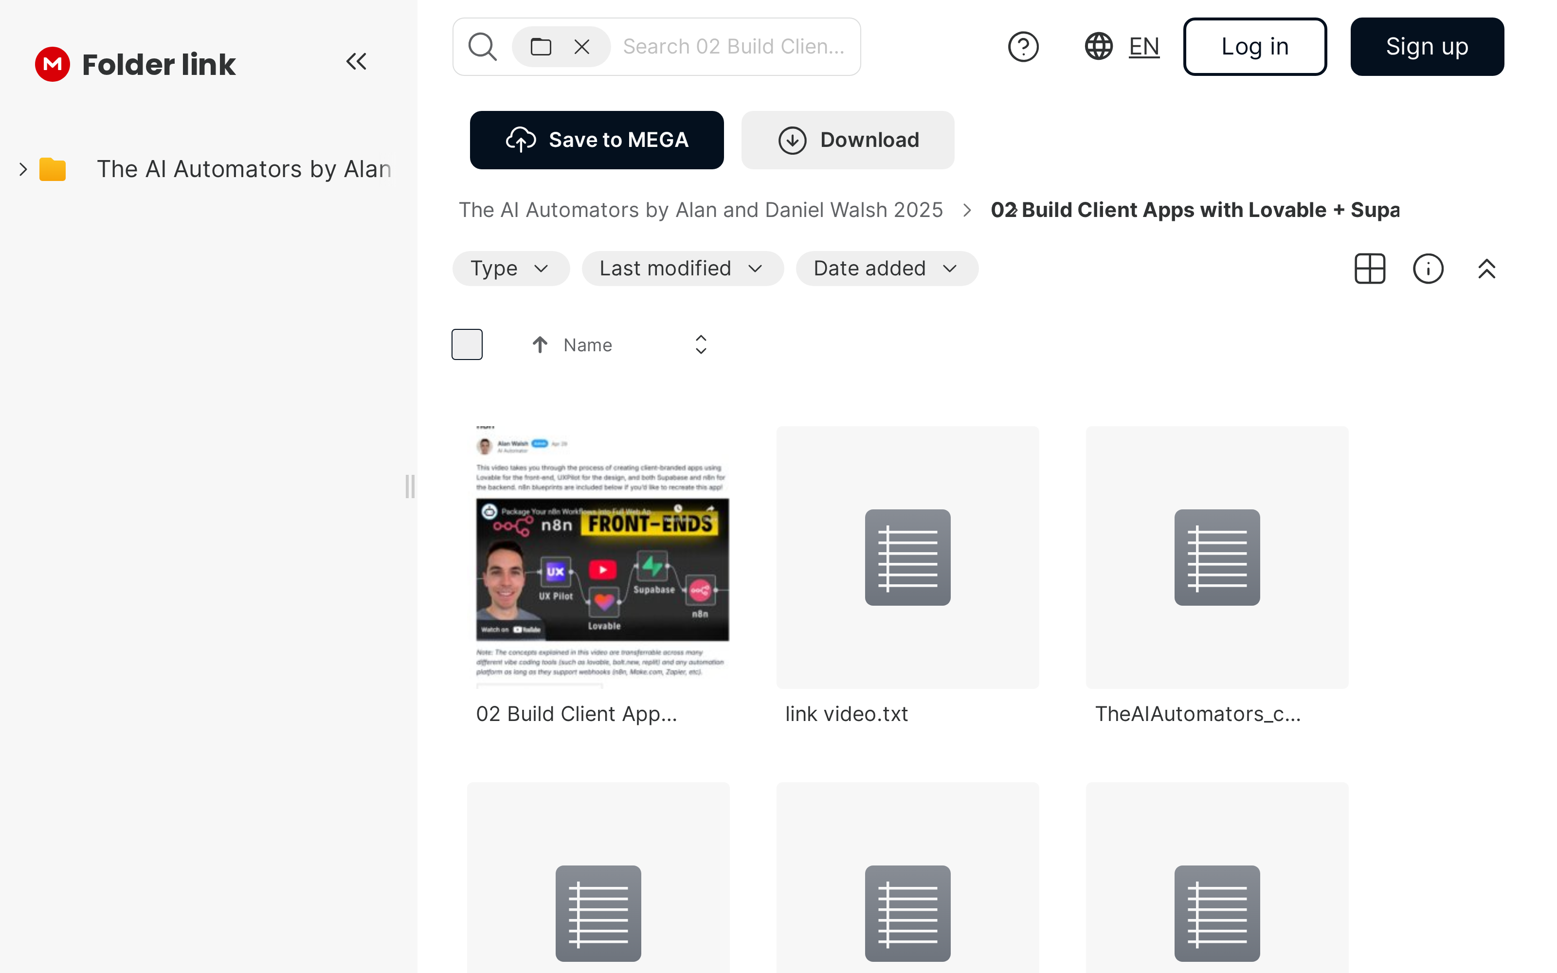Open the help question mark icon

1023,47
